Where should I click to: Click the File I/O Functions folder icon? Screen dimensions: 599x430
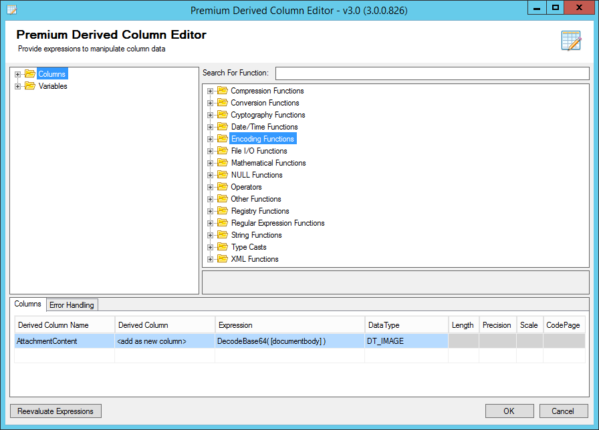tap(223, 151)
